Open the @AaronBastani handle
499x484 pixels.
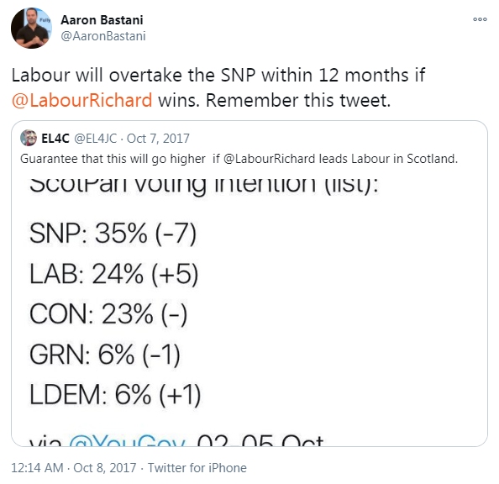[103, 36]
